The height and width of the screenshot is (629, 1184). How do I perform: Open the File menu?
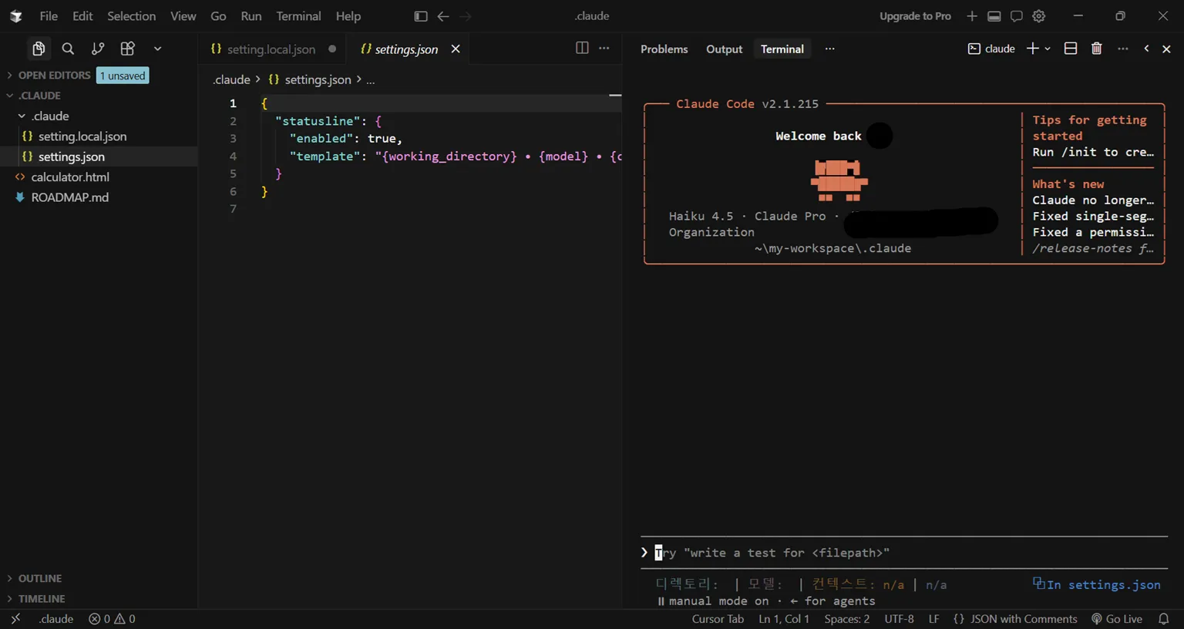tap(49, 16)
